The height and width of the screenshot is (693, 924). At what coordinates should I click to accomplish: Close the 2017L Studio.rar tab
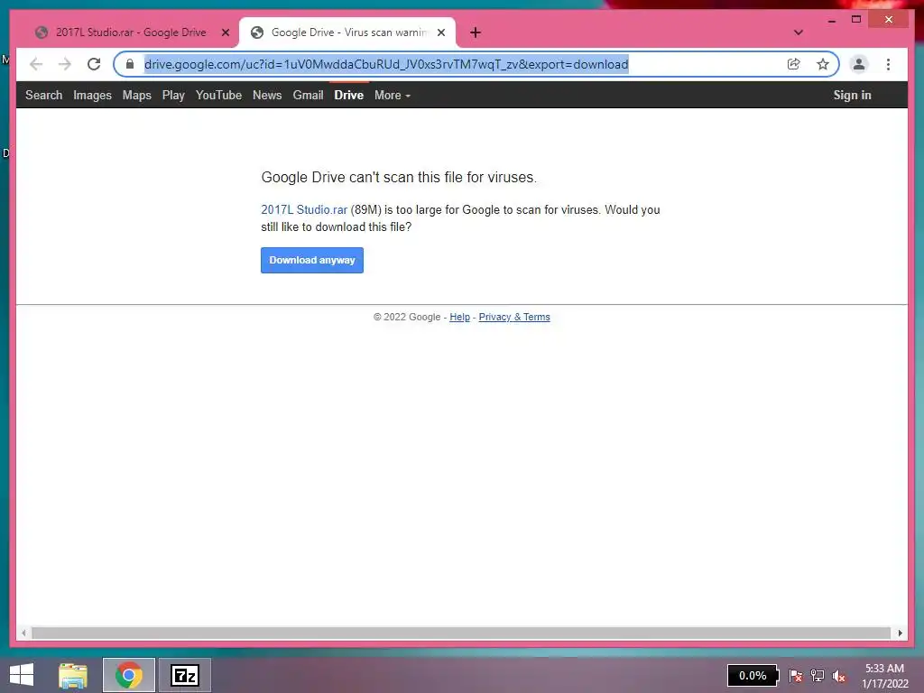coord(225,32)
